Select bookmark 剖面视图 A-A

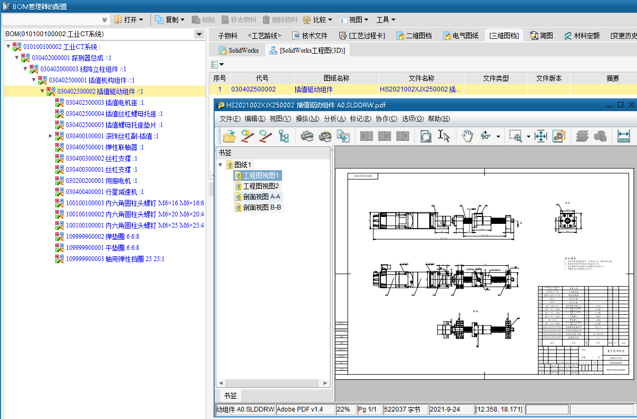(261, 197)
